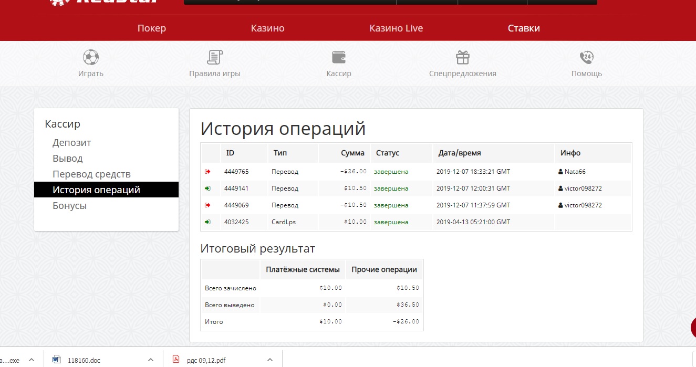Click outgoing arrow icon for transaction 4449765
696x367 pixels.
click(x=207, y=172)
